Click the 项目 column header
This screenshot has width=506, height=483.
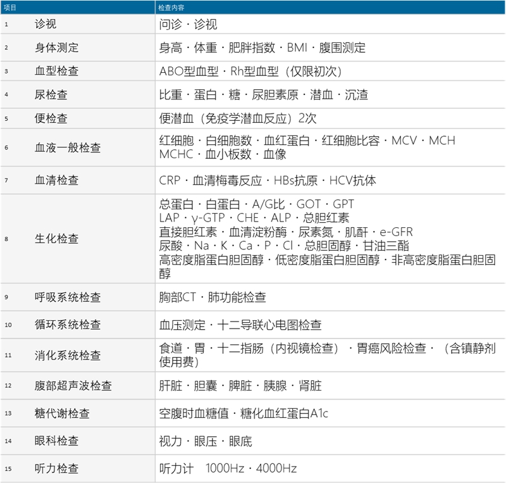(11, 6)
